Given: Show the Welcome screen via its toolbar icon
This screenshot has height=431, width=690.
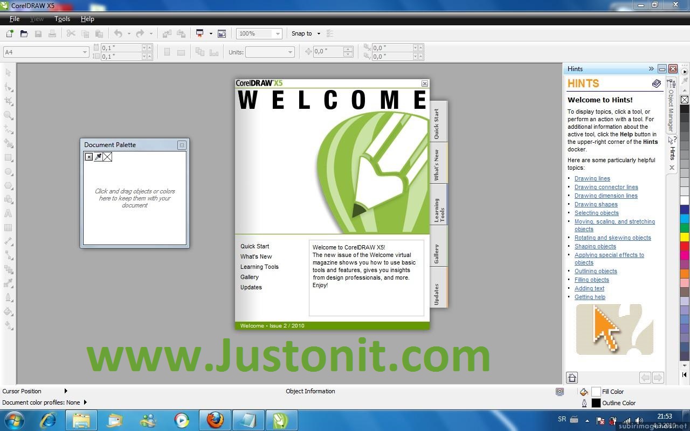Looking at the screenshot, I should point(222,33).
